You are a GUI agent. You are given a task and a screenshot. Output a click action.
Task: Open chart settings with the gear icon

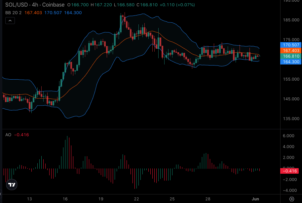[x=292, y=199]
